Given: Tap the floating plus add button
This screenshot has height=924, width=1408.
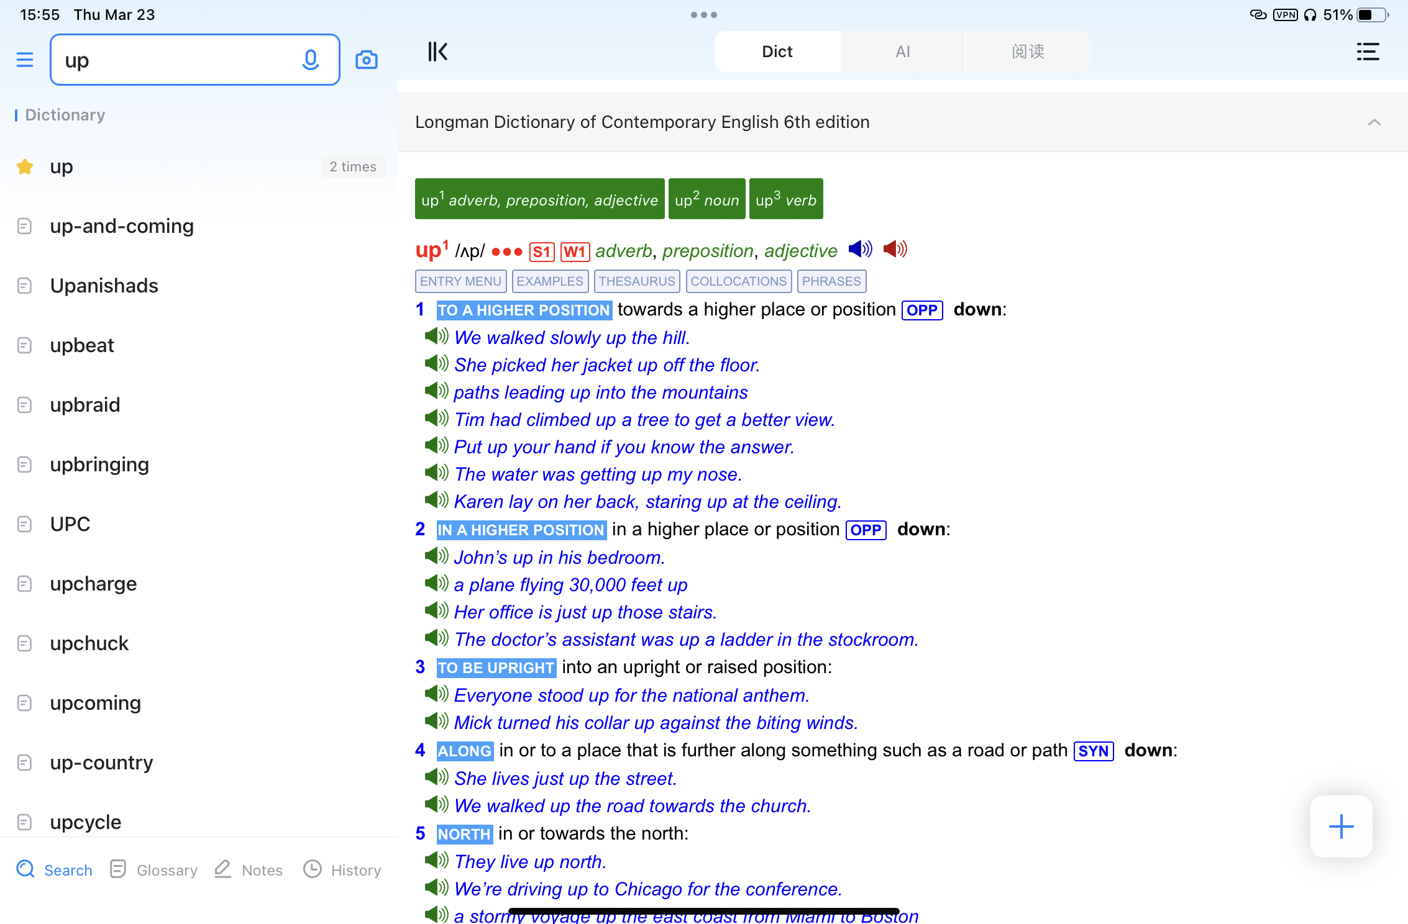Looking at the screenshot, I should pos(1341,827).
